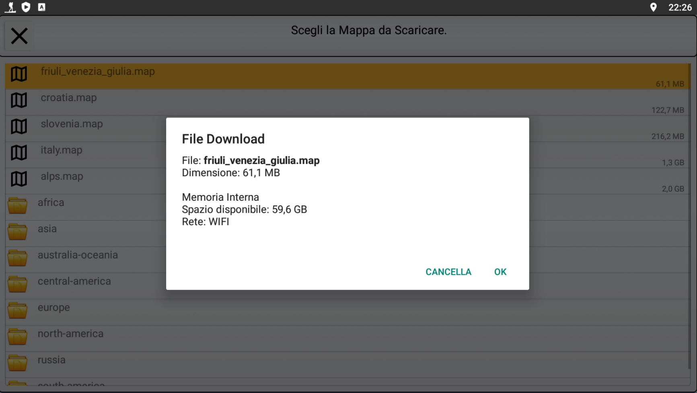Click CANCELLA to dismiss the dialog
This screenshot has height=393, width=697.
click(x=448, y=272)
